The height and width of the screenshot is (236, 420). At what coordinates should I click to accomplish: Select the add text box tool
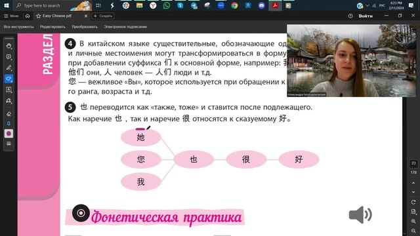point(9,90)
